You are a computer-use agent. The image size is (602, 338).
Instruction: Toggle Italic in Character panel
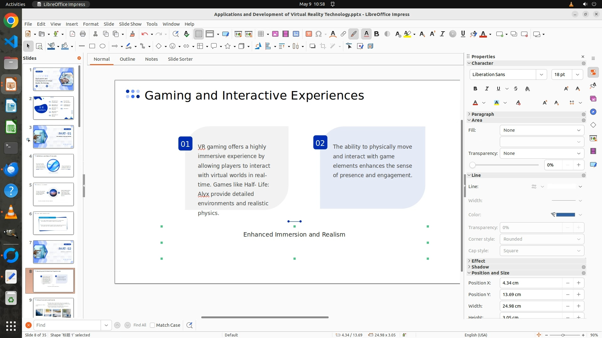(x=487, y=89)
